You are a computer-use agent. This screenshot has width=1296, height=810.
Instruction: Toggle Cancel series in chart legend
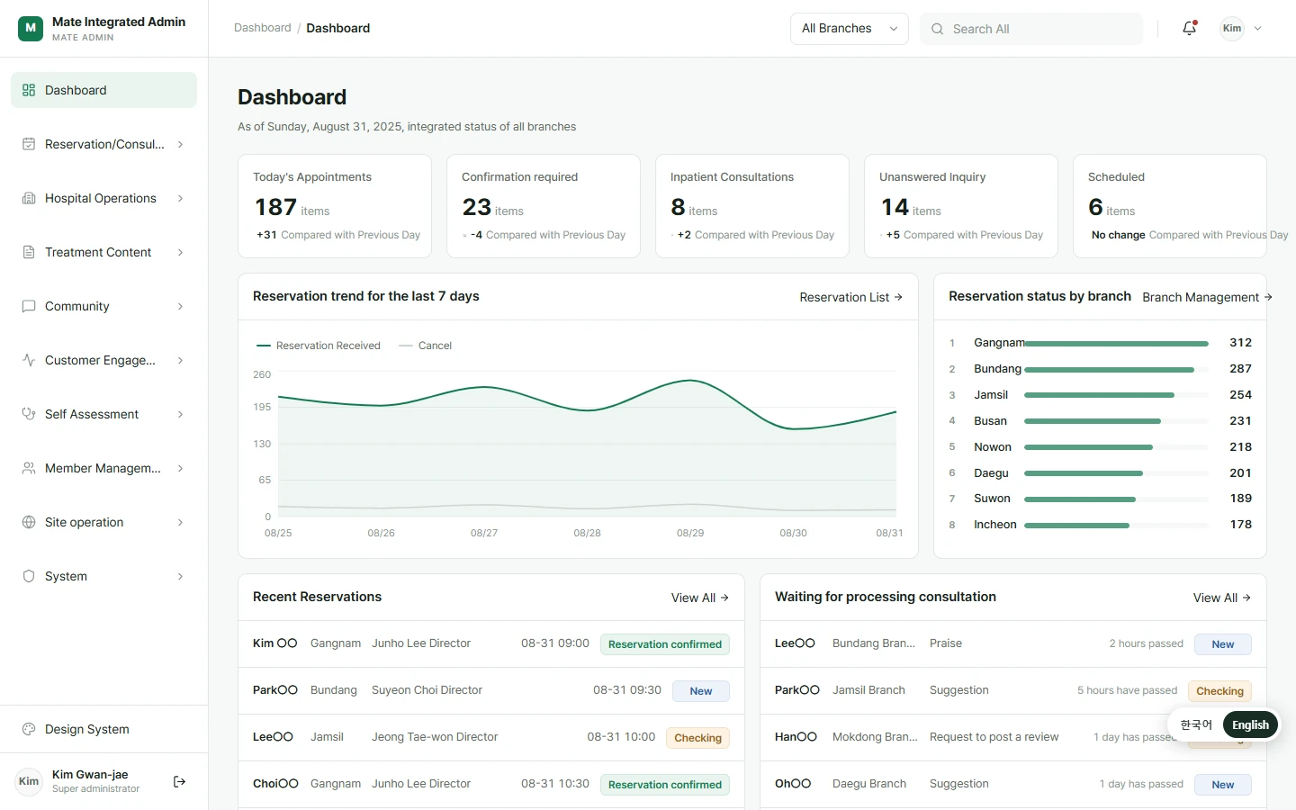[426, 346]
